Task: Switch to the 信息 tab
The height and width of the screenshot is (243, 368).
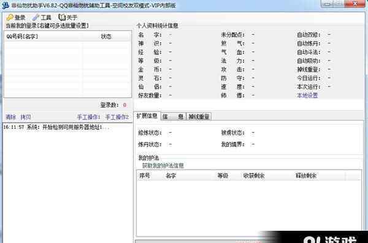Action: [x=173, y=116]
